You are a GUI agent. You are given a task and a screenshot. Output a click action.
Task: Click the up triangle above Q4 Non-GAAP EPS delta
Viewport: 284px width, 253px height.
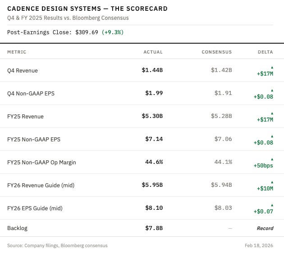272,90
